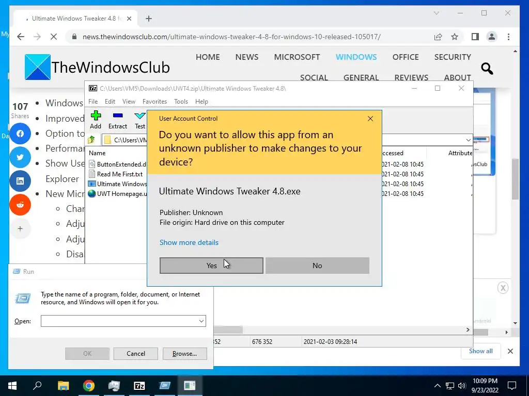Share on LinkedIn icon

(x=20, y=181)
